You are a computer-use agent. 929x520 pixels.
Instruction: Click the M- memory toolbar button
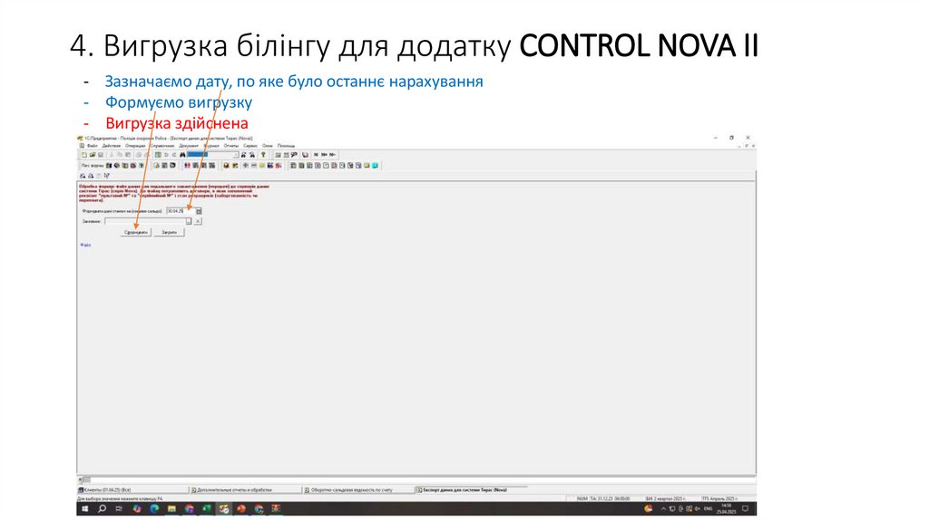[332, 154]
